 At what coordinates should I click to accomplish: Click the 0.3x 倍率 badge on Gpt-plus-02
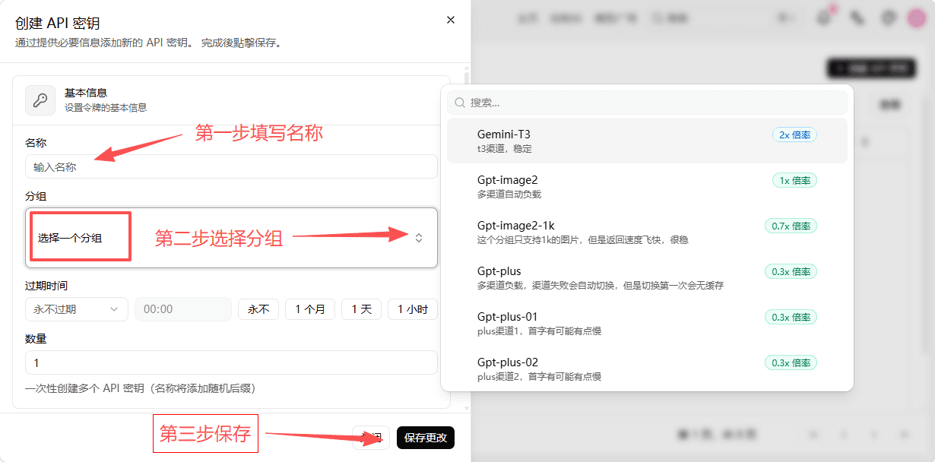click(x=791, y=362)
